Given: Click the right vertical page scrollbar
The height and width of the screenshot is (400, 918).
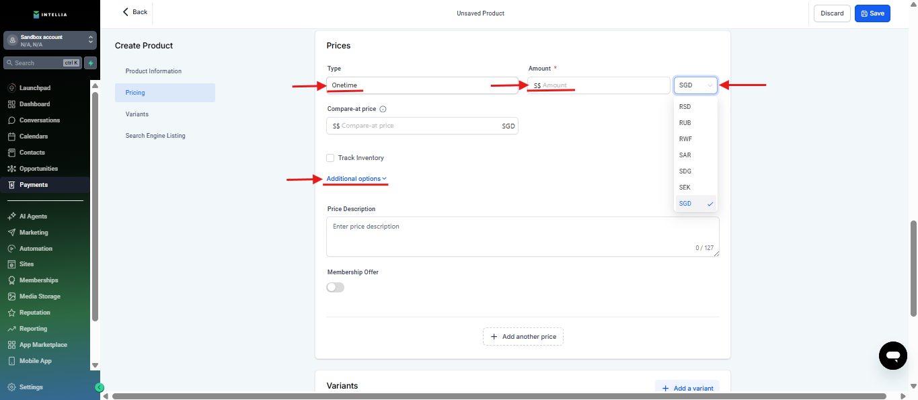Looking at the screenshot, I should click(913, 268).
